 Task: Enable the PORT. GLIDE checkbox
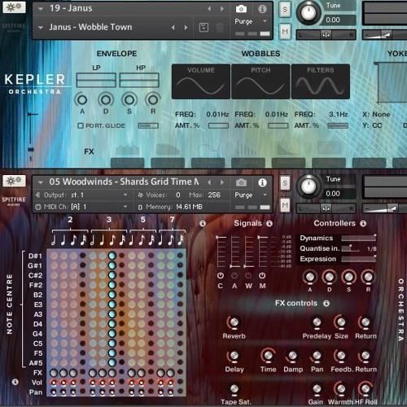point(81,125)
